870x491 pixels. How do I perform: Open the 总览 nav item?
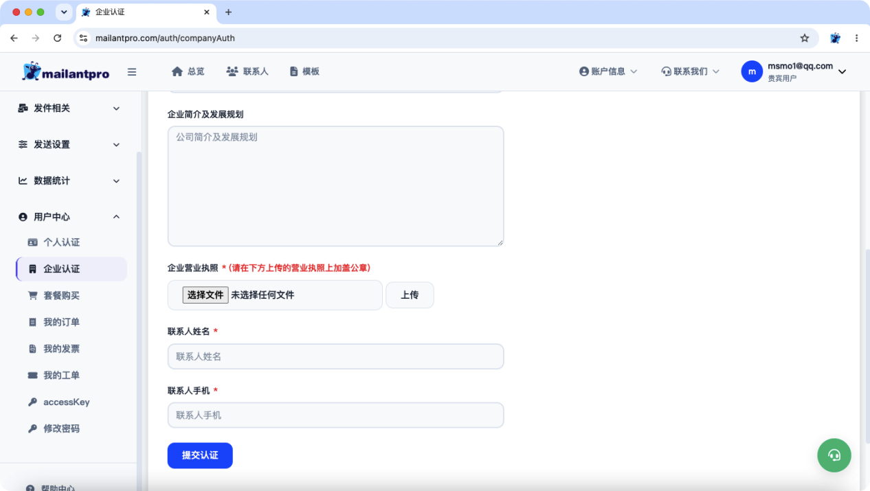[188, 71]
